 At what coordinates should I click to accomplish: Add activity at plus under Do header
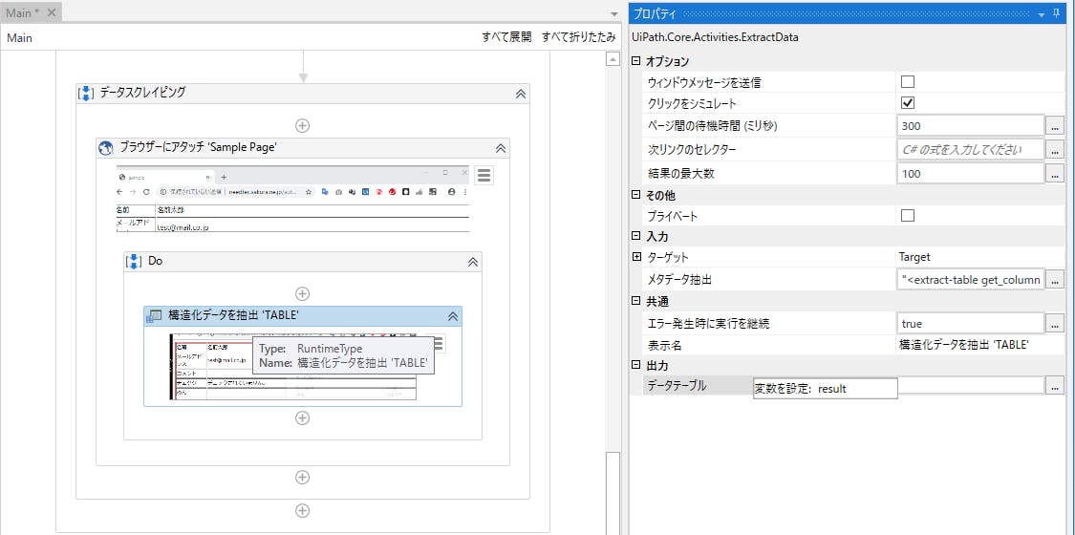302,293
